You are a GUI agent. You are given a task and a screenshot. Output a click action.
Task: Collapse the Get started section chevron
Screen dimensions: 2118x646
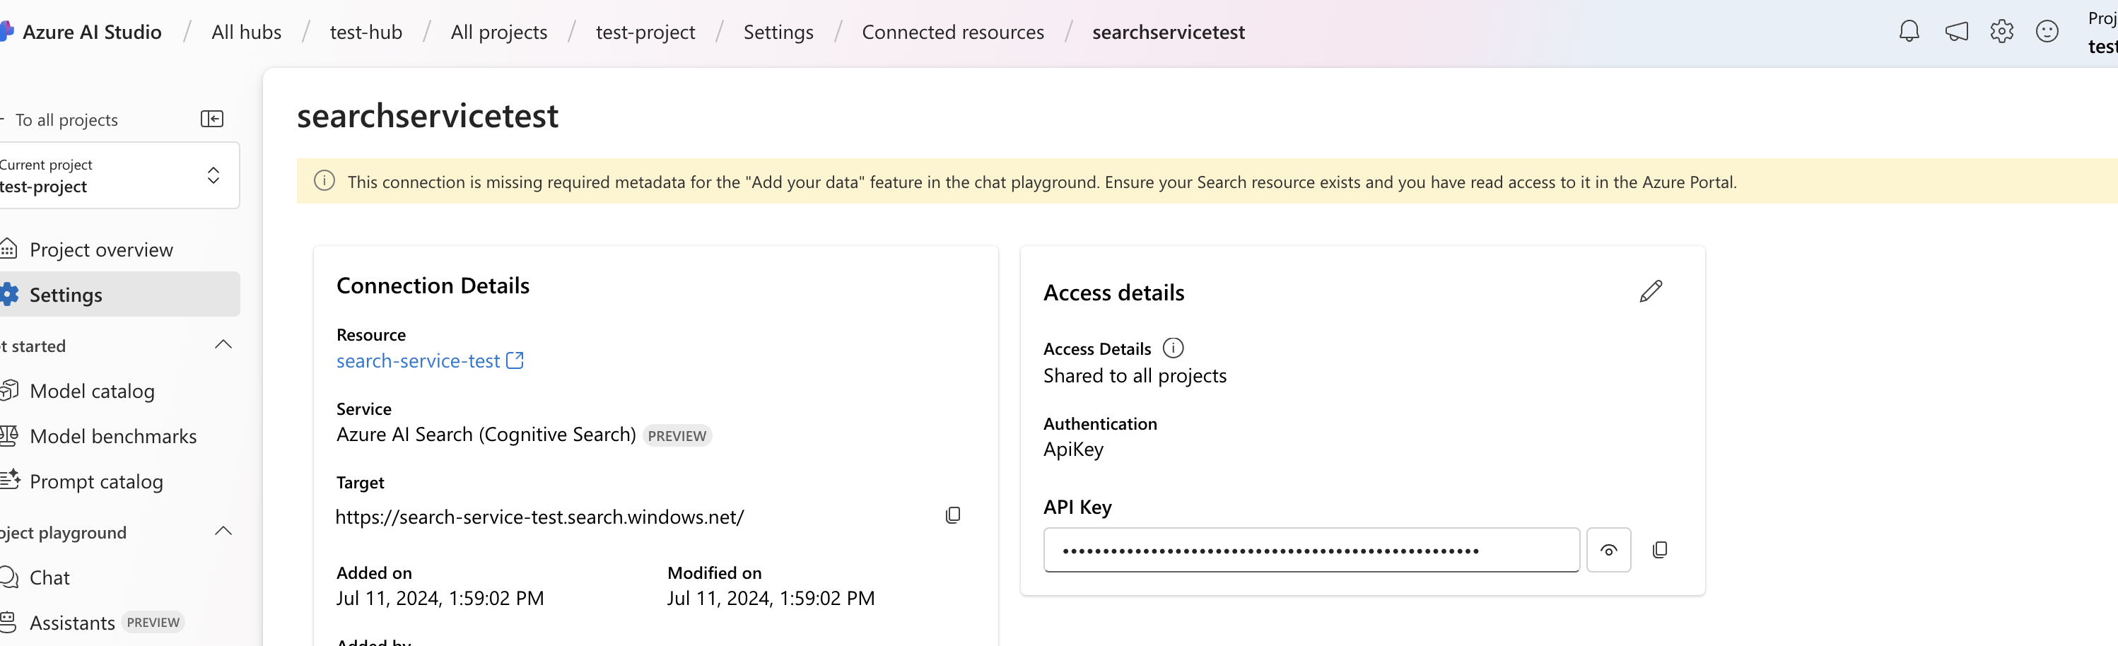coord(223,345)
